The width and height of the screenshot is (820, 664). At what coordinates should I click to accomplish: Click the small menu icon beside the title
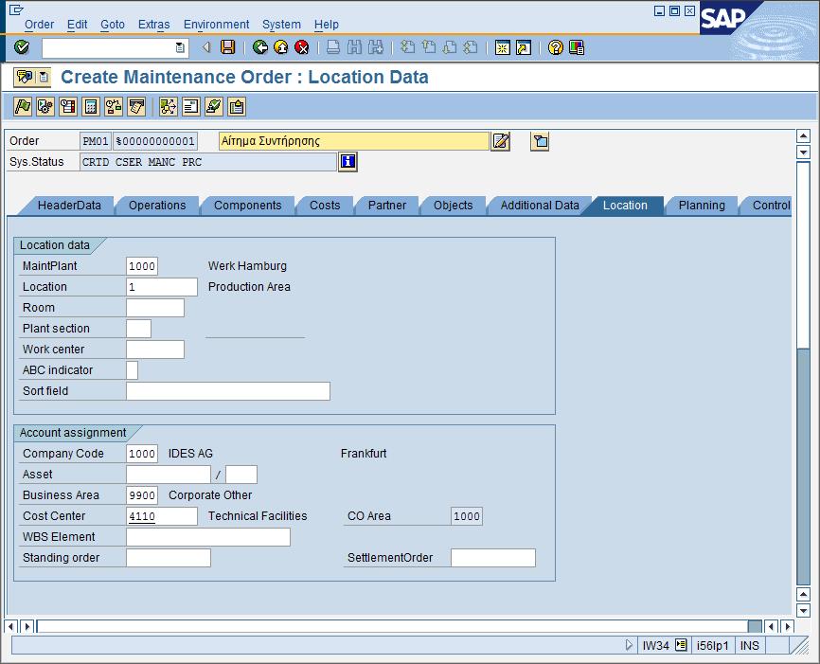(44, 78)
